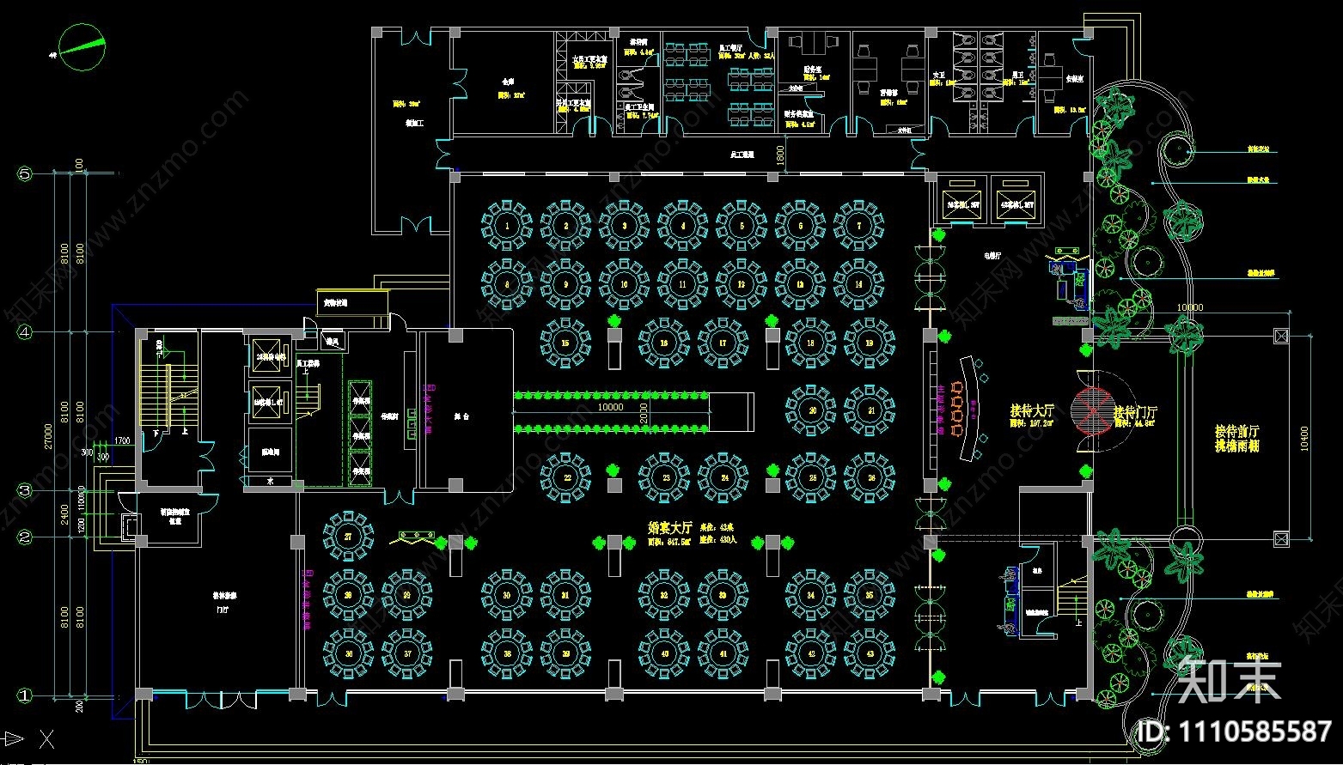Click the 接待大厅 room label
The height and width of the screenshot is (765, 1343).
(x=1034, y=410)
